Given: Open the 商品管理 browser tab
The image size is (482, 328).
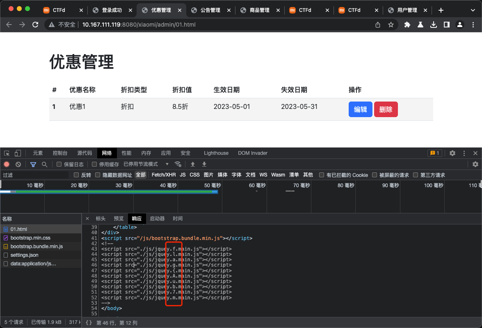Looking at the screenshot, I should tap(259, 10).
